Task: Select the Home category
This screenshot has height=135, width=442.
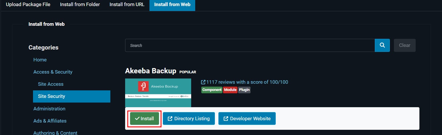Action: (x=40, y=60)
